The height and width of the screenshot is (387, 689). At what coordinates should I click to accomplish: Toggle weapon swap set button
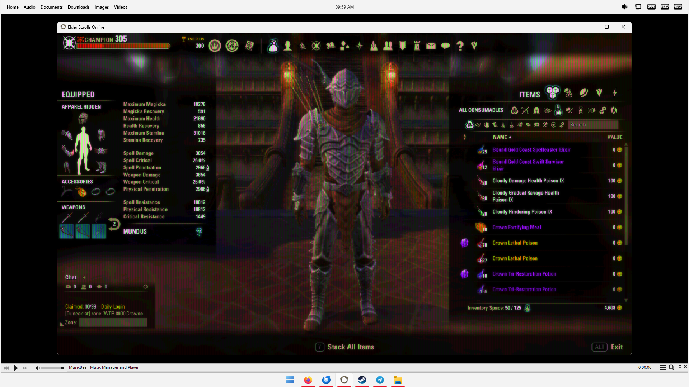click(x=114, y=224)
